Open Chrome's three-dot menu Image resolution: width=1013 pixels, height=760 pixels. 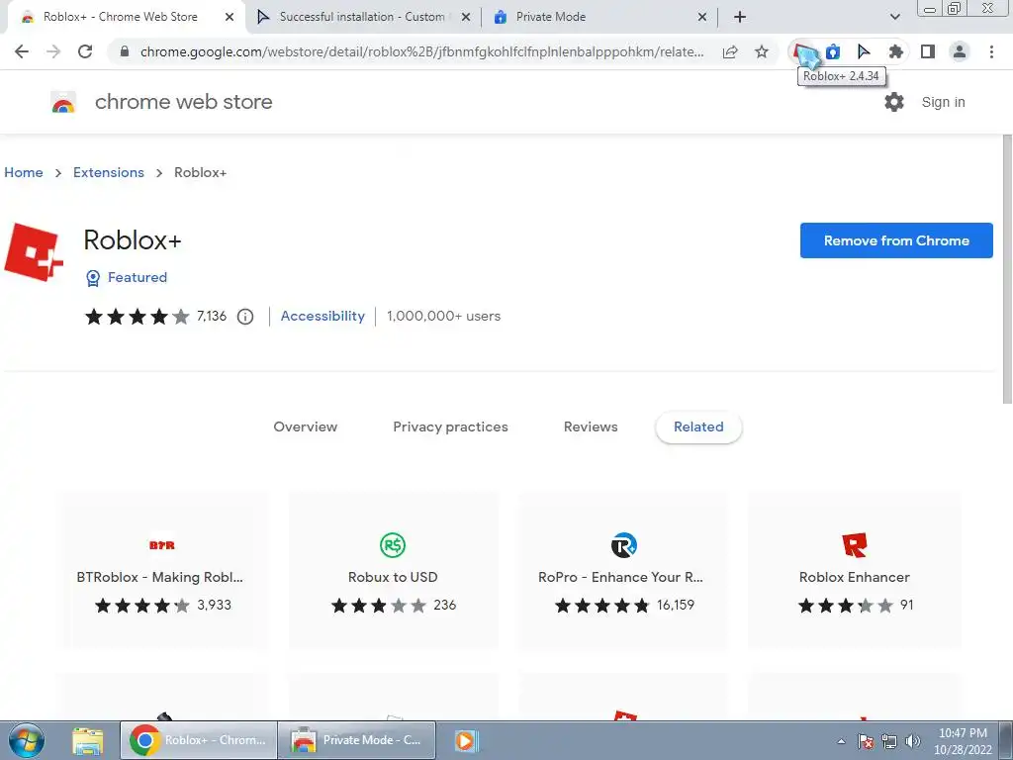coord(991,51)
